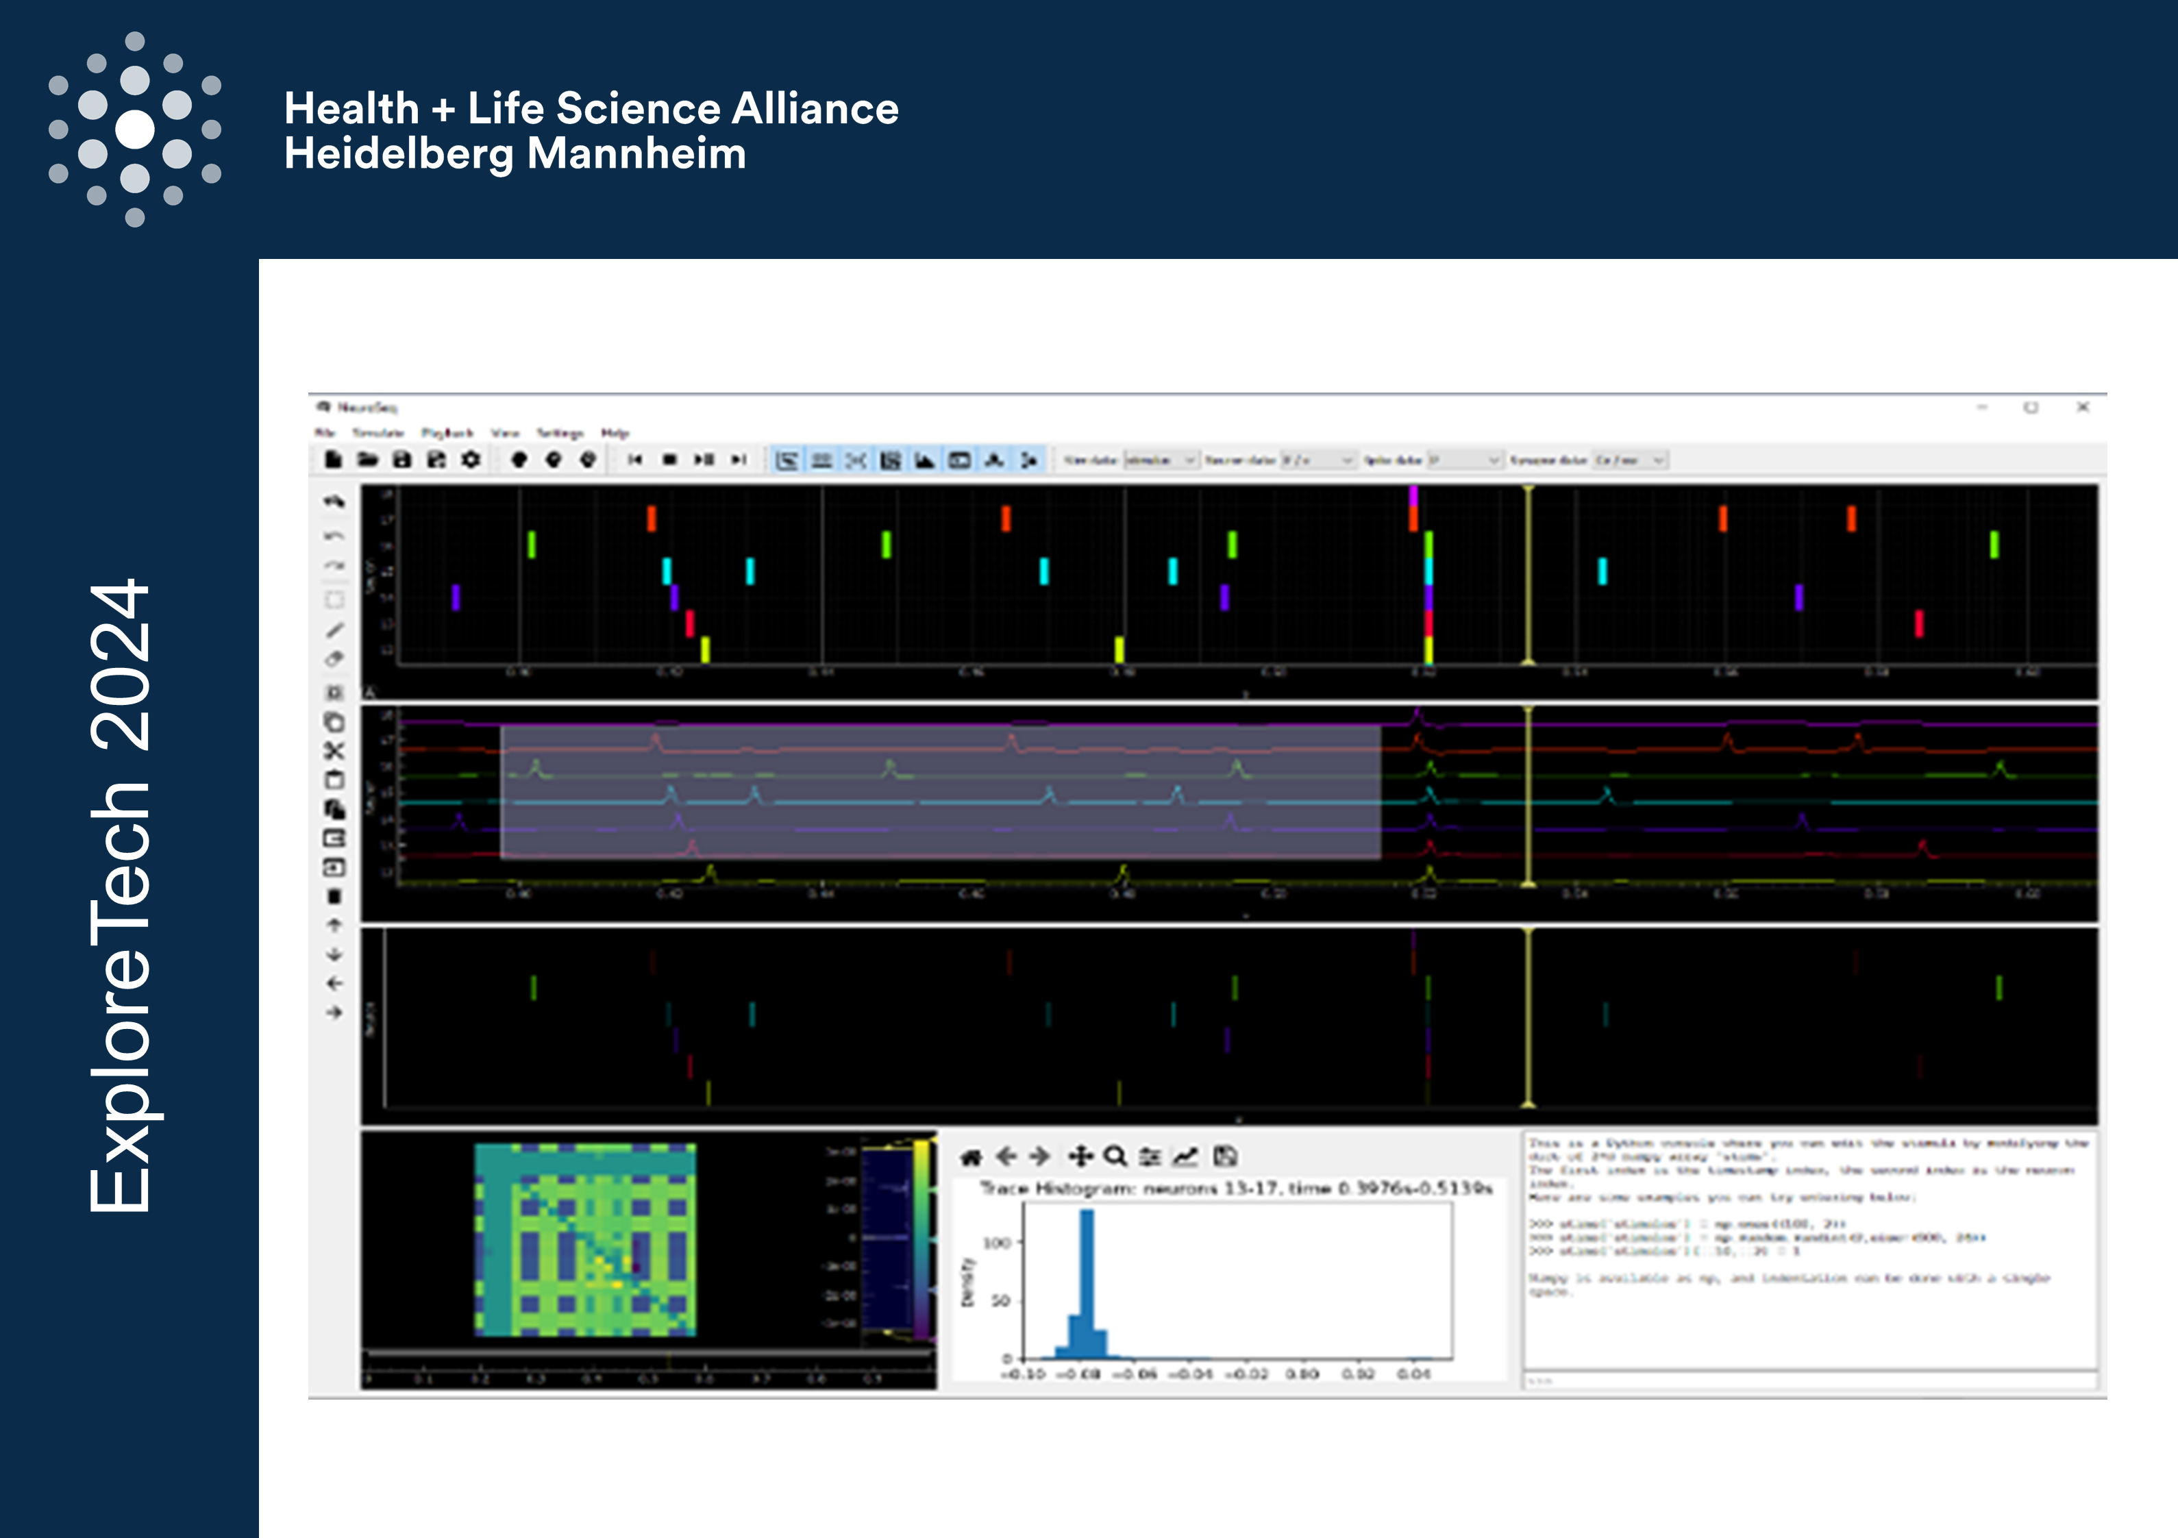This screenshot has width=2178, height=1538.
Task: Save the histogram figure
Action: 1226,1156
